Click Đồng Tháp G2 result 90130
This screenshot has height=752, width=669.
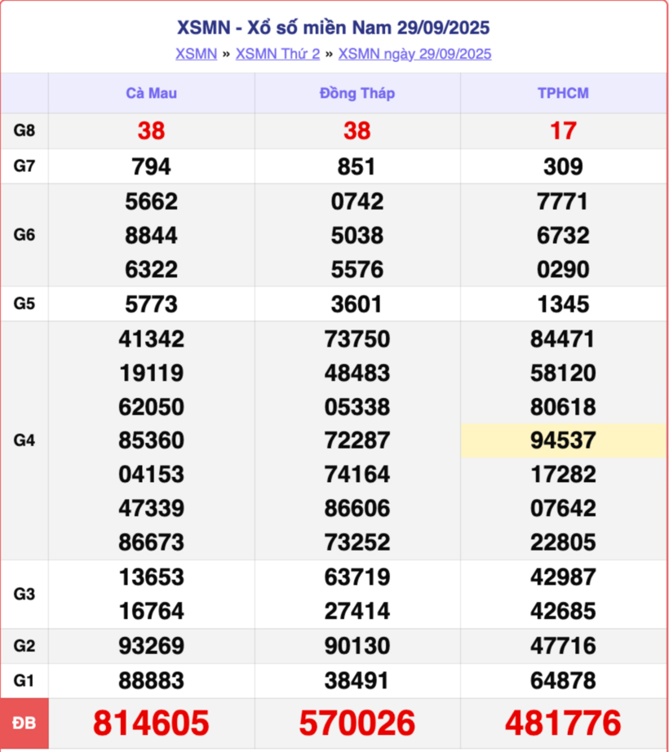tap(357, 646)
